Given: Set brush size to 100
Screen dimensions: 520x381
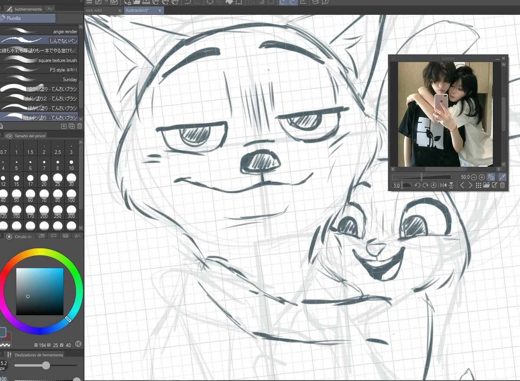Looking at the screenshot, I should 71,196.
